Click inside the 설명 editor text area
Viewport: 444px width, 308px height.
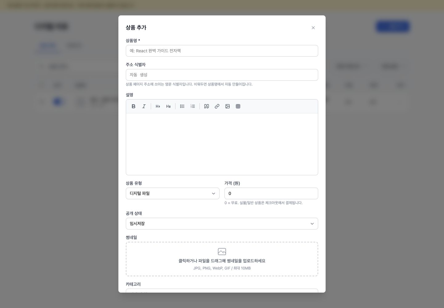(222, 144)
